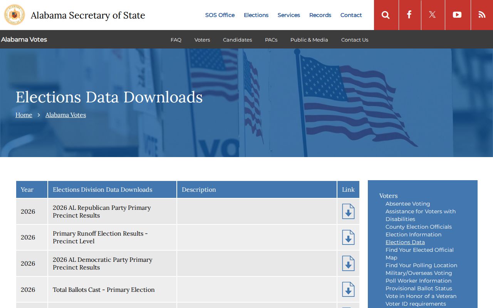Screen dimensions: 493x308
Task: Download 2026 AL Republican Party Primary results
Action: click(348, 211)
